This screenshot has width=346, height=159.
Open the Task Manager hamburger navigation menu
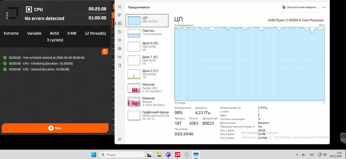[120, 7]
